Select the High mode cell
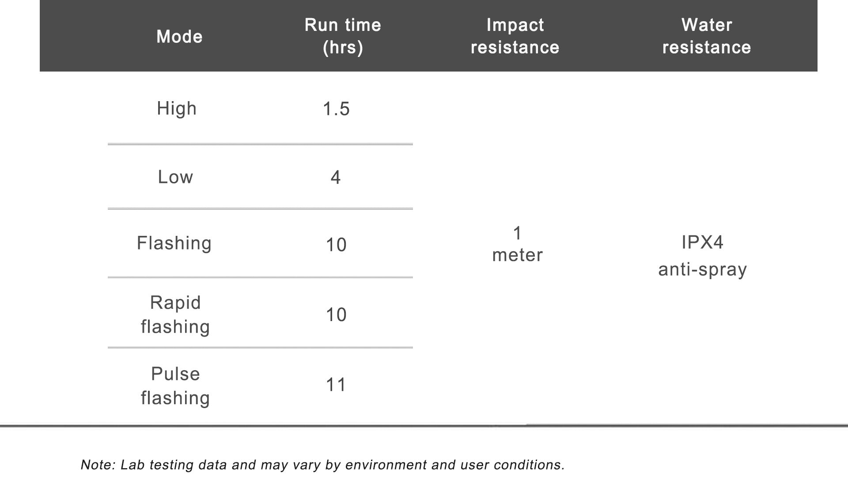 (x=177, y=109)
